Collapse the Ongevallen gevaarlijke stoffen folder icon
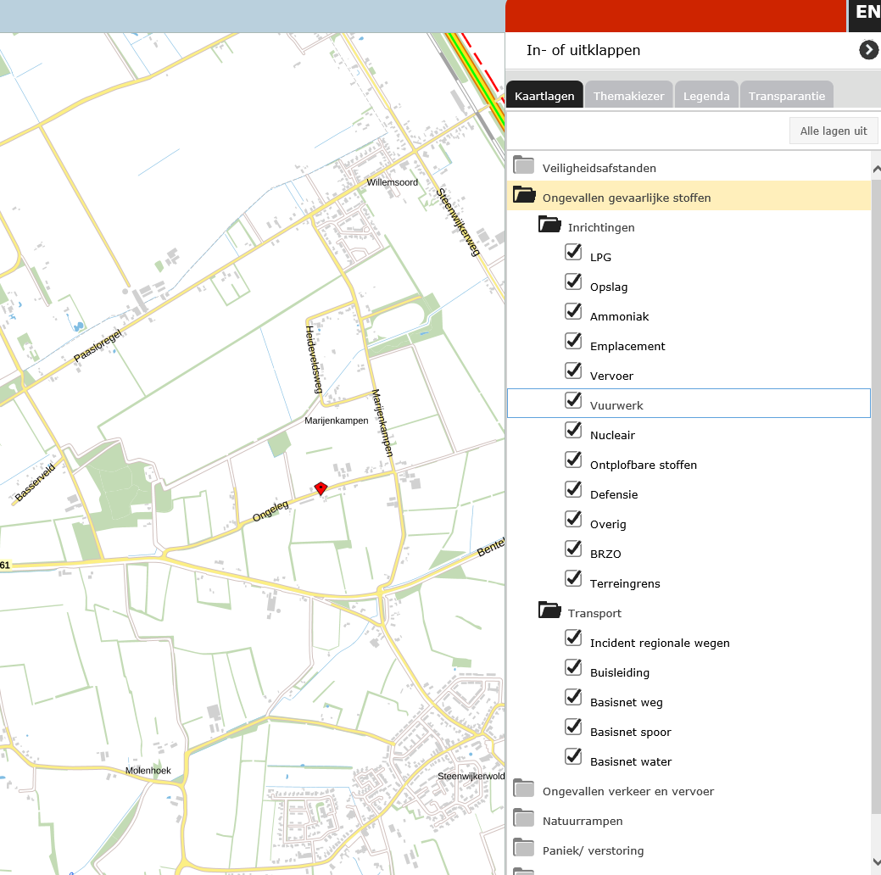 (x=524, y=195)
